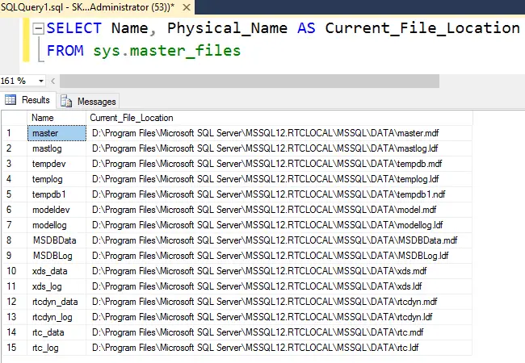Select the 'rtc_log' name cell
525x363 pixels.
click(x=57, y=348)
